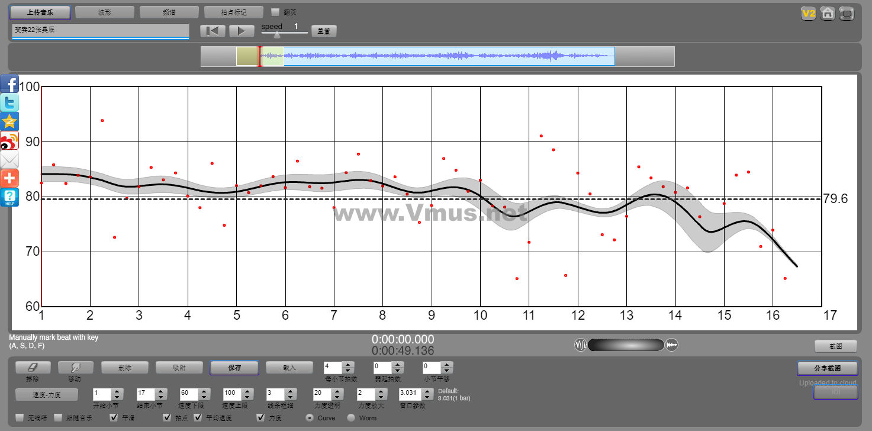Image resolution: width=872 pixels, height=431 pixels.
Task: Click the 窗口参数 field showing 3.031
Action: [x=411, y=394]
